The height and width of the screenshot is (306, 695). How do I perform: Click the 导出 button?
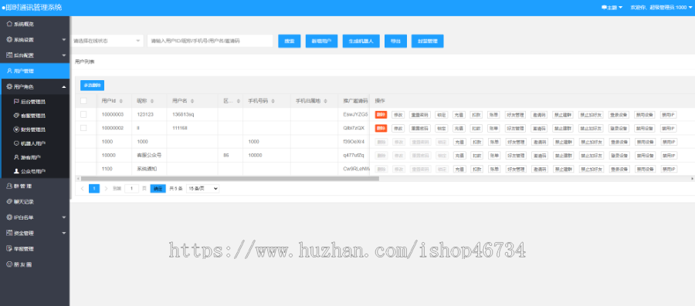coord(395,41)
